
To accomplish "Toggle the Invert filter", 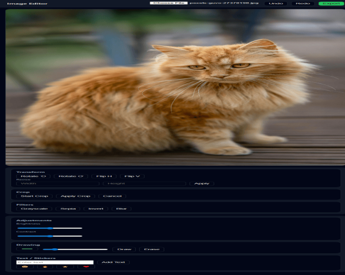I will (x=96, y=209).
